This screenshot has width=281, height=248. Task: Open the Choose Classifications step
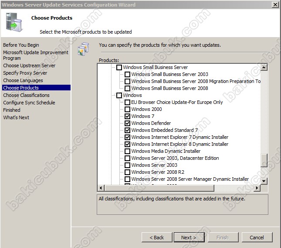26,95
